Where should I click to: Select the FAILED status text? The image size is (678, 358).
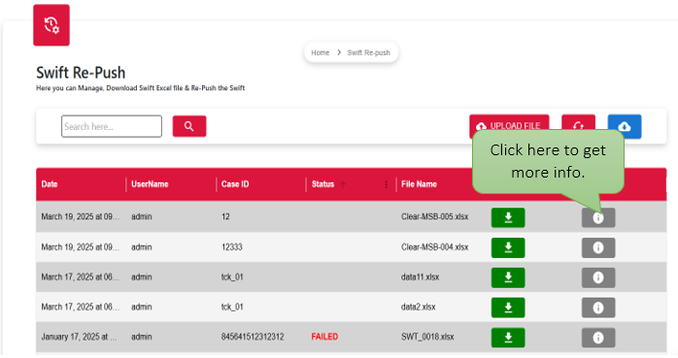click(324, 337)
